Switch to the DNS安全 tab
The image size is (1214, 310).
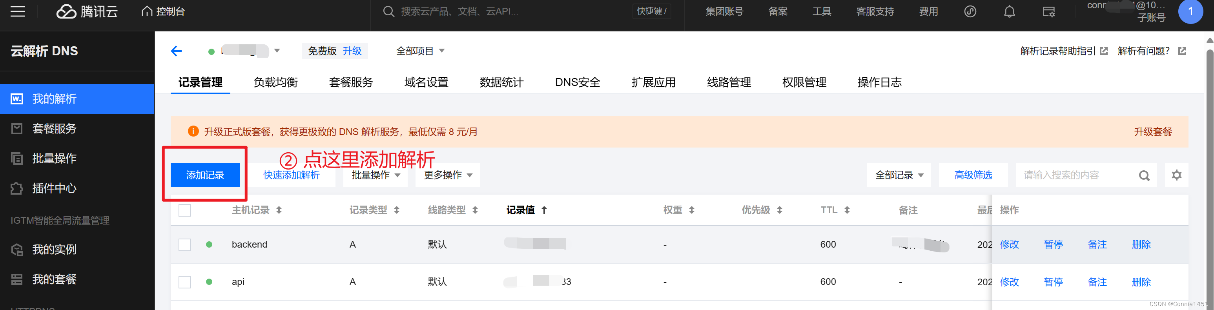coord(578,82)
